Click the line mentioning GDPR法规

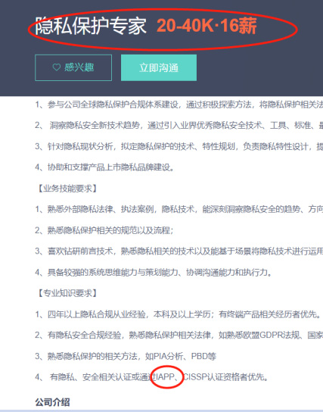tap(179, 335)
